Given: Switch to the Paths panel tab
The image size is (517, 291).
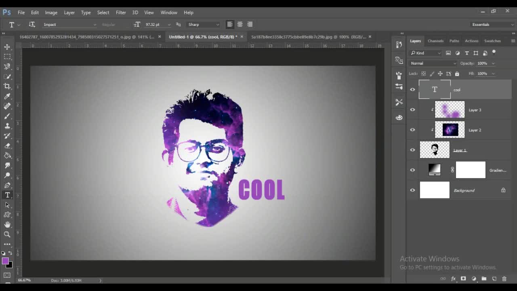Looking at the screenshot, I should 454,41.
